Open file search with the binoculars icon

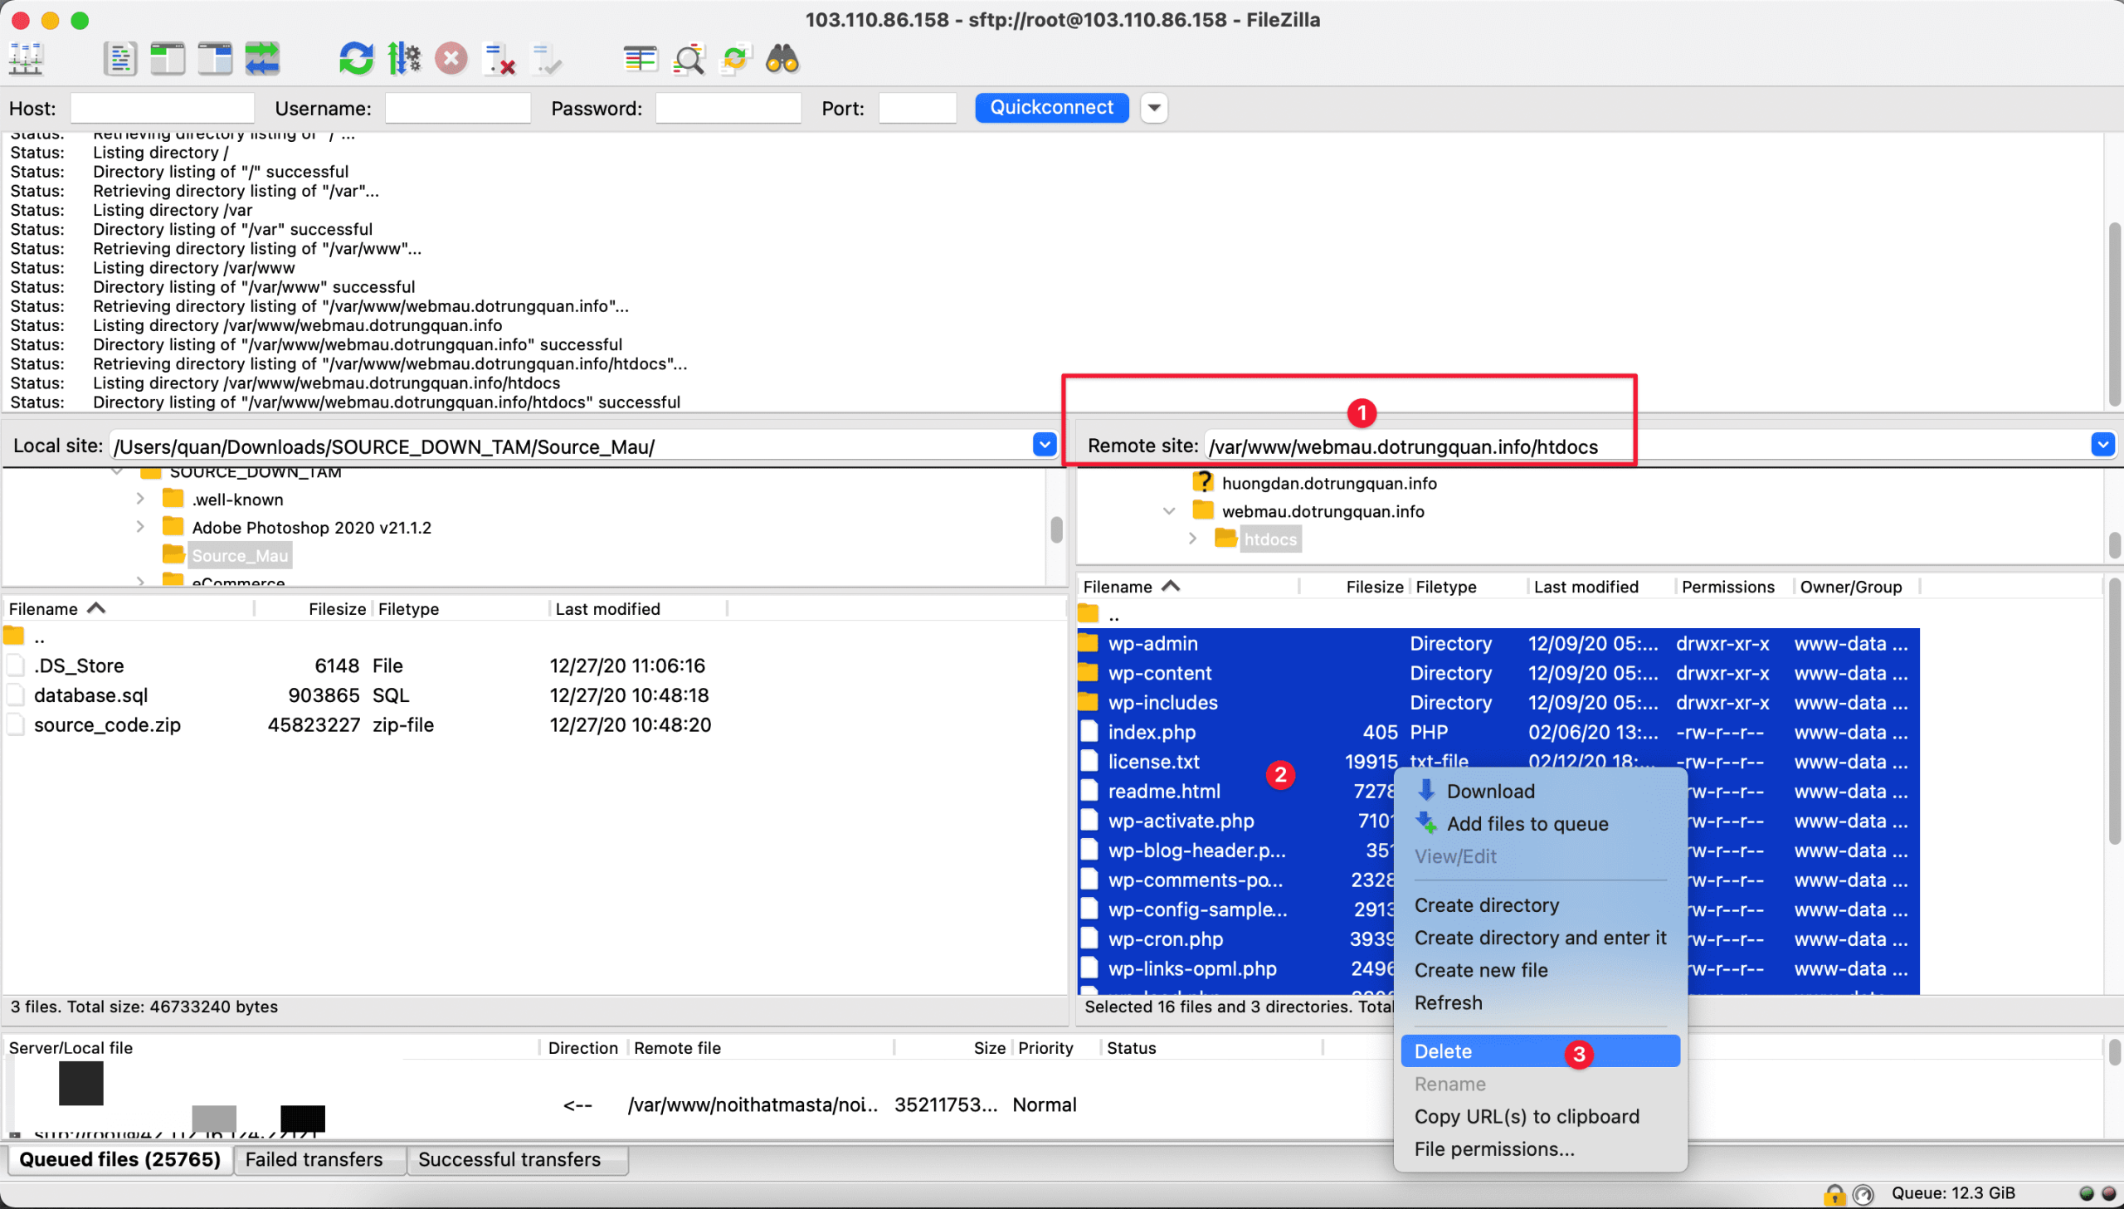pos(781,58)
